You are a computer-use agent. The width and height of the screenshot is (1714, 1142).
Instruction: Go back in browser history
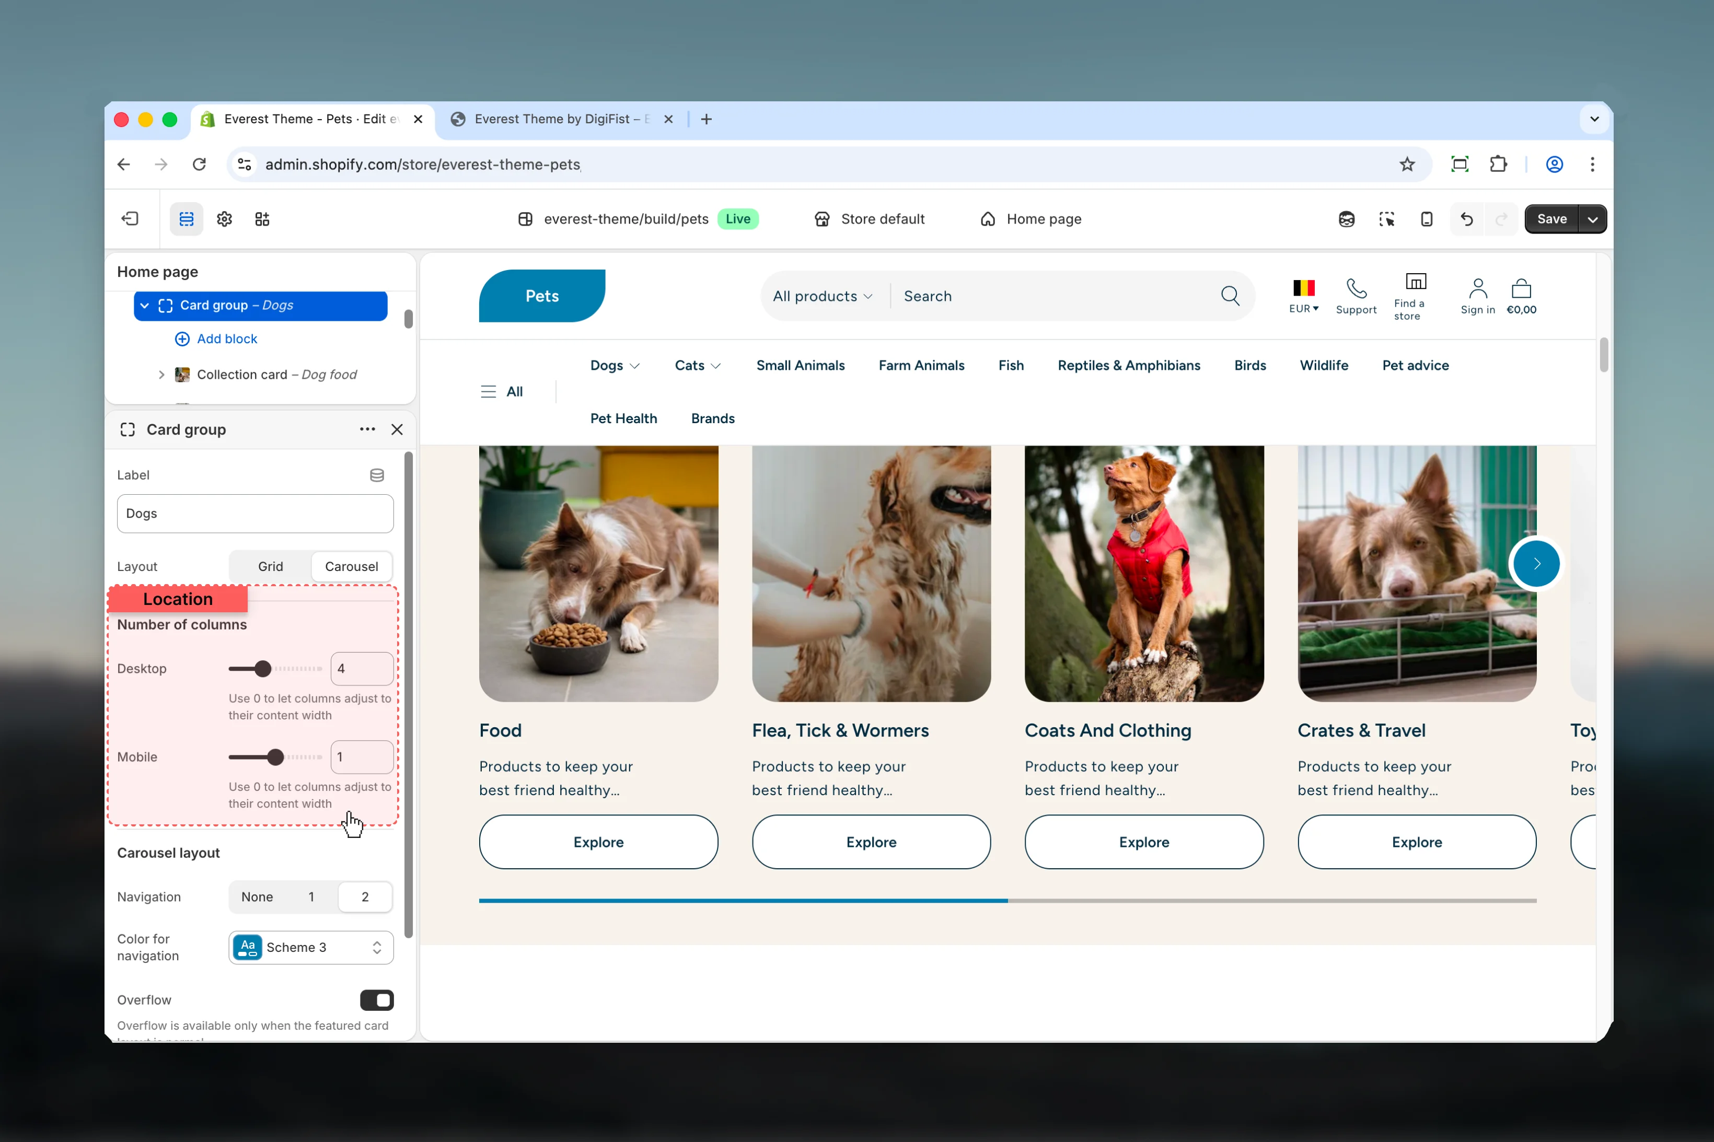point(124,164)
